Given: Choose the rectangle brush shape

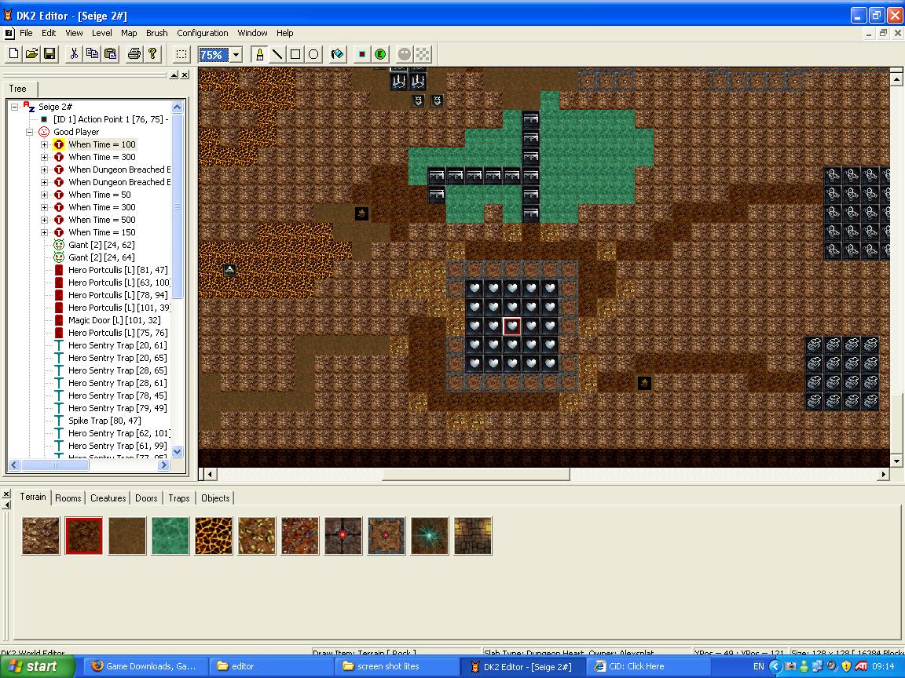Looking at the screenshot, I should coord(295,54).
